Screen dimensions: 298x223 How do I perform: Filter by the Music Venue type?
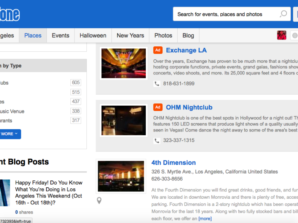pos(12,111)
